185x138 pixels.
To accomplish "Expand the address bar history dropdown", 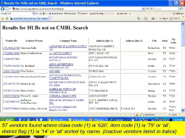I will click(143, 9).
